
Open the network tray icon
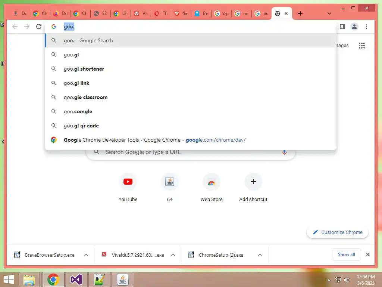(x=338, y=280)
